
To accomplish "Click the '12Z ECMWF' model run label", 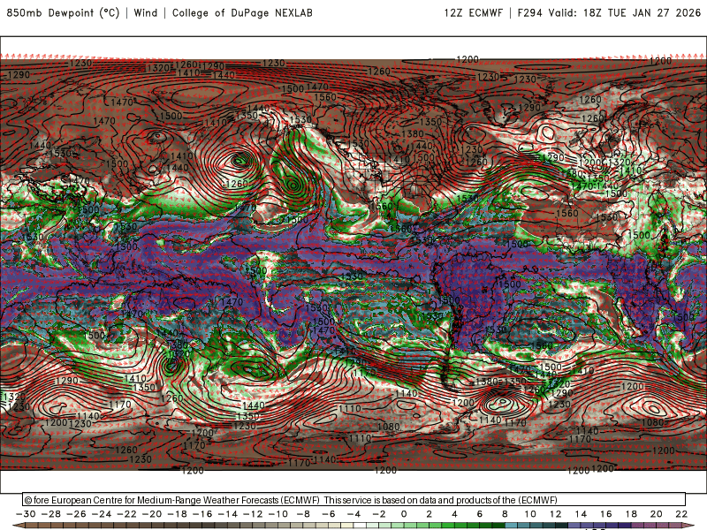I will (x=473, y=12).
